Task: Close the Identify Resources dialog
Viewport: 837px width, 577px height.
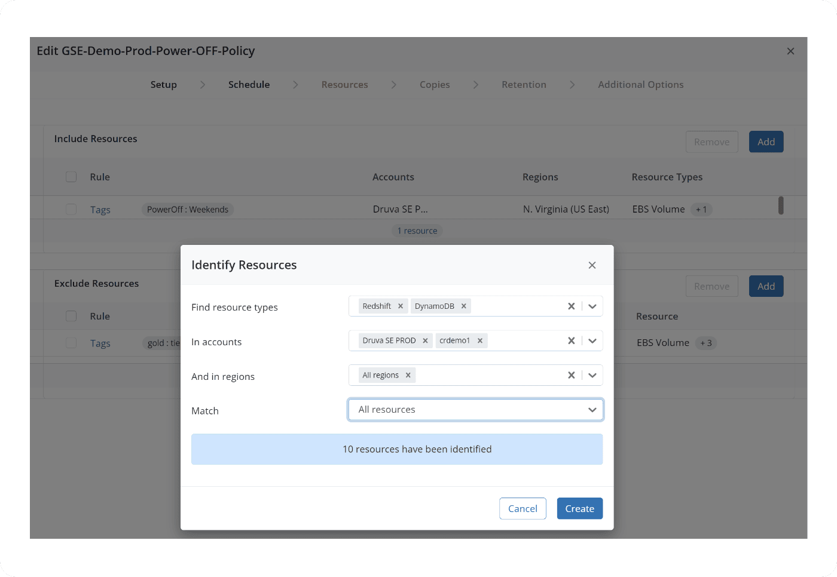Action: (592, 265)
